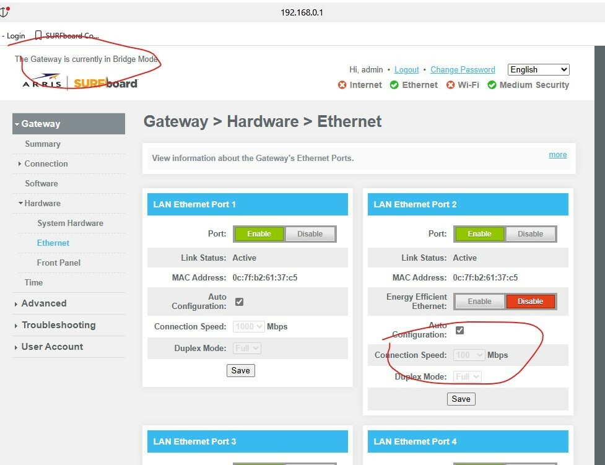Collapse the Gateway menu section
The image size is (605, 465).
pyautogui.click(x=69, y=124)
